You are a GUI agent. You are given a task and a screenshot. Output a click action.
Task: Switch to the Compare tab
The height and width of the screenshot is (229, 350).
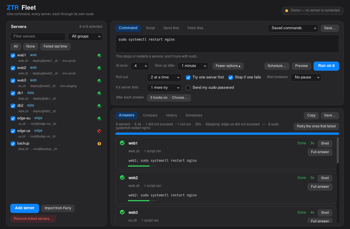150,115
